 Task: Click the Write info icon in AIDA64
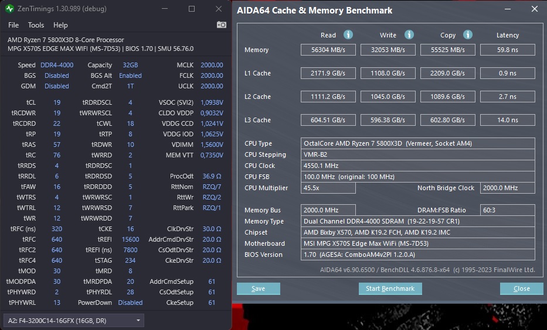(x=409, y=35)
